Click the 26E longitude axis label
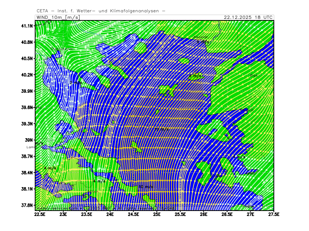The height and width of the screenshot is (231, 309). [204, 213]
